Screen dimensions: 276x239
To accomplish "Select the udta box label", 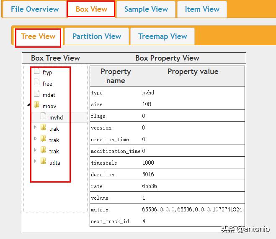I will tap(54, 163).
